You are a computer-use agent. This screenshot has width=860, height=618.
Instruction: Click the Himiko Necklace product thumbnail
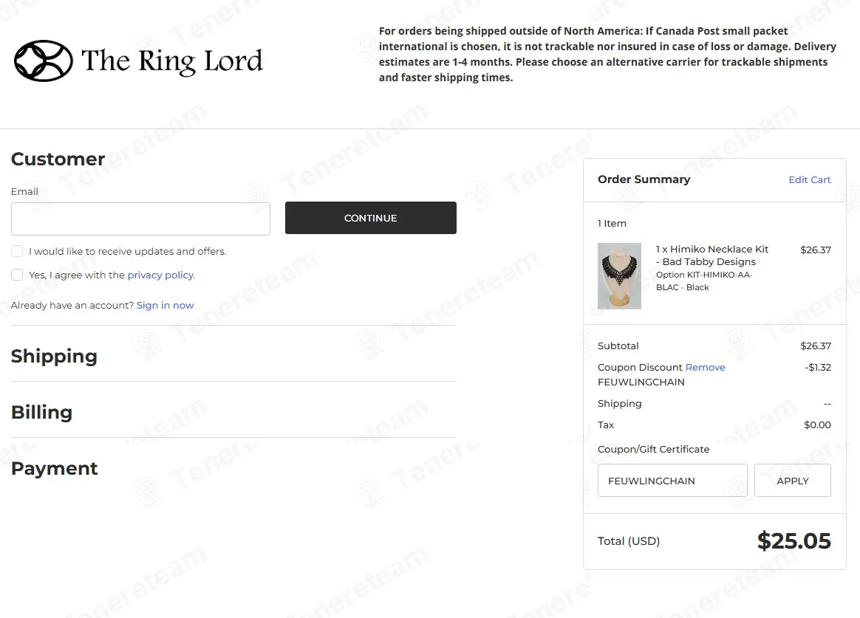coord(619,276)
